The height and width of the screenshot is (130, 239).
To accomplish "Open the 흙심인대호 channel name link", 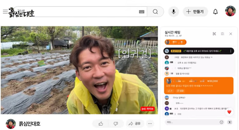I will pyautogui.click(x=30, y=123).
